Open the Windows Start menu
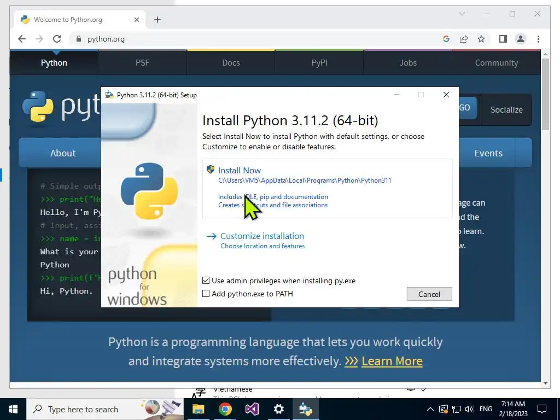The image size is (560, 420). coord(13,409)
